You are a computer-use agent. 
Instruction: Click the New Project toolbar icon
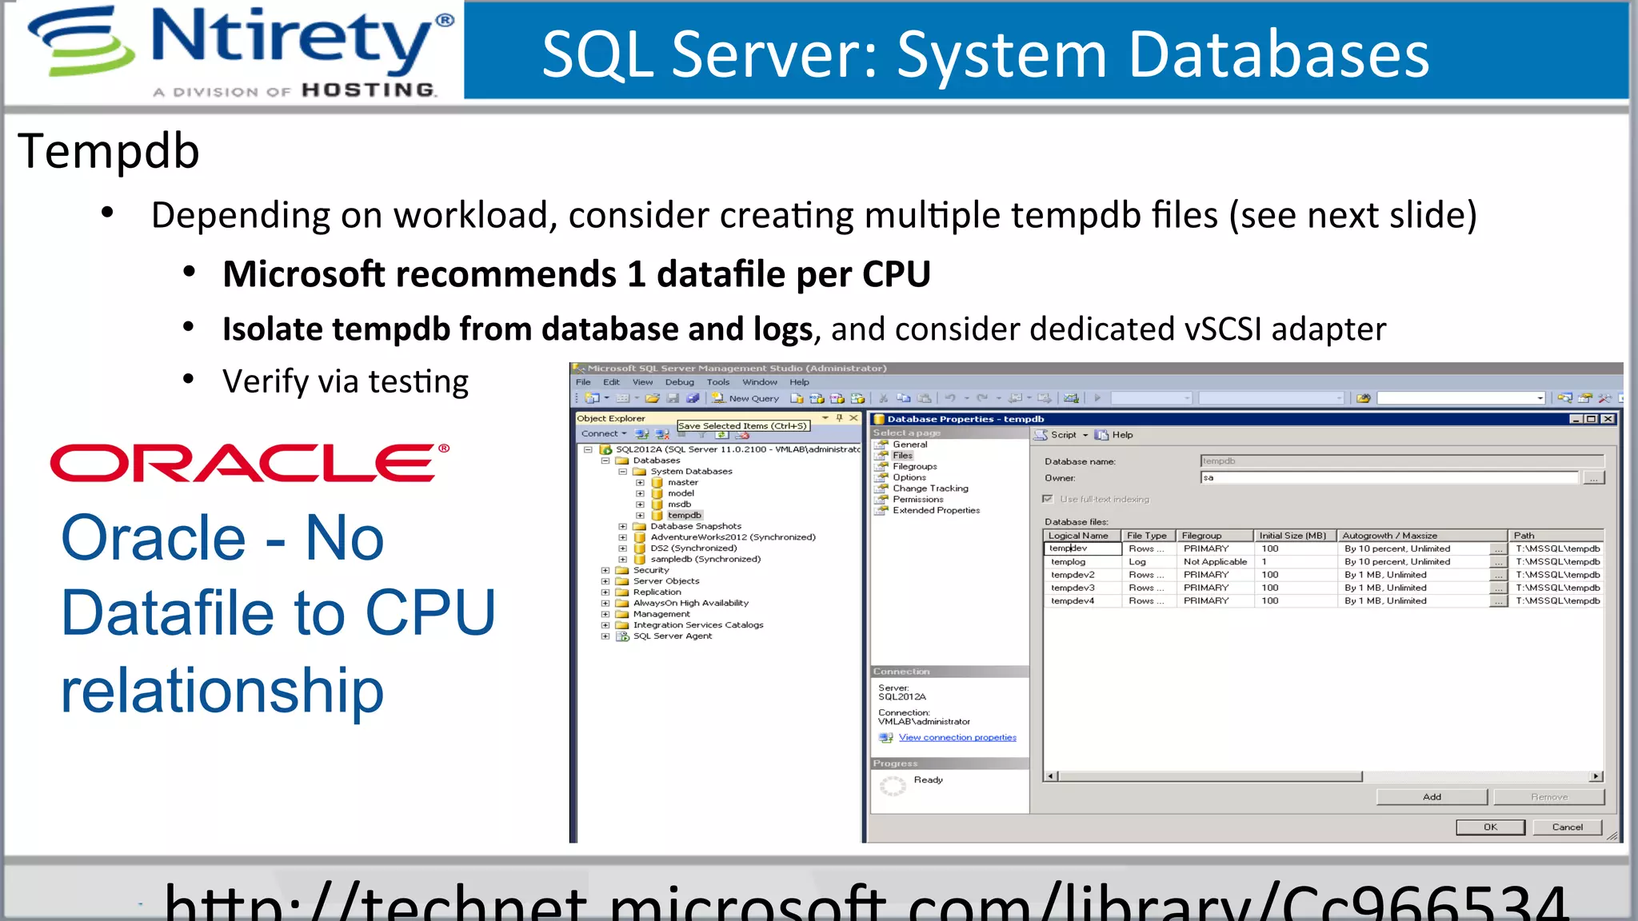(x=592, y=398)
